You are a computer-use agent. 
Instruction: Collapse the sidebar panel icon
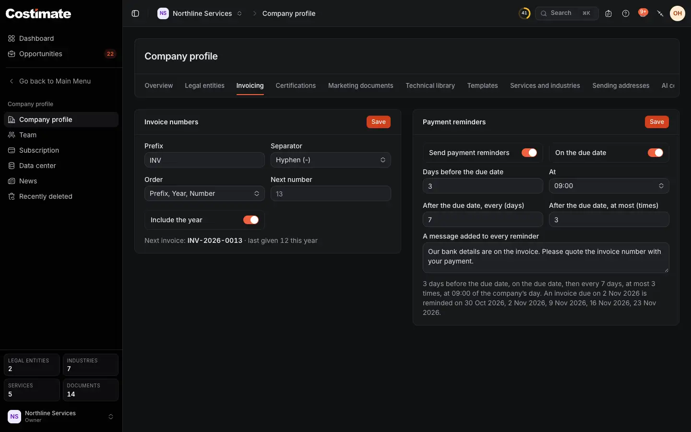[x=135, y=13]
